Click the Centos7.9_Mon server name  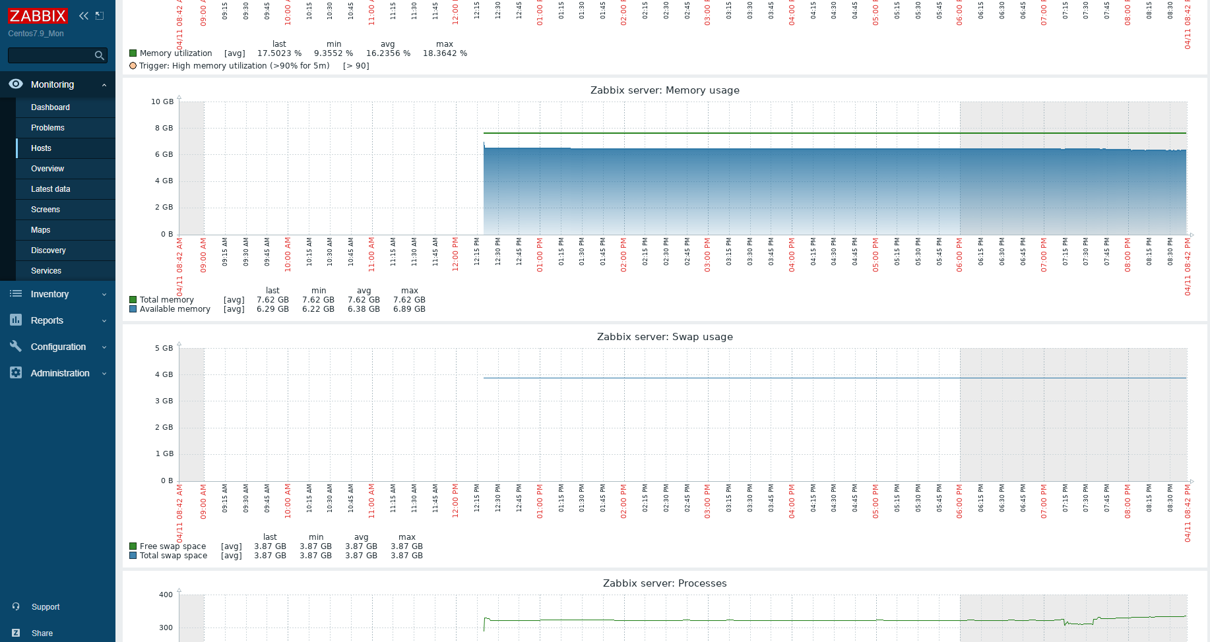(x=36, y=34)
